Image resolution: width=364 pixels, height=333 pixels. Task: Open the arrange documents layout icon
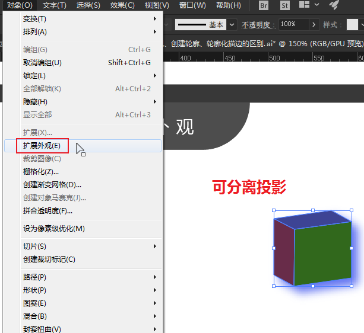click(x=304, y=5)
